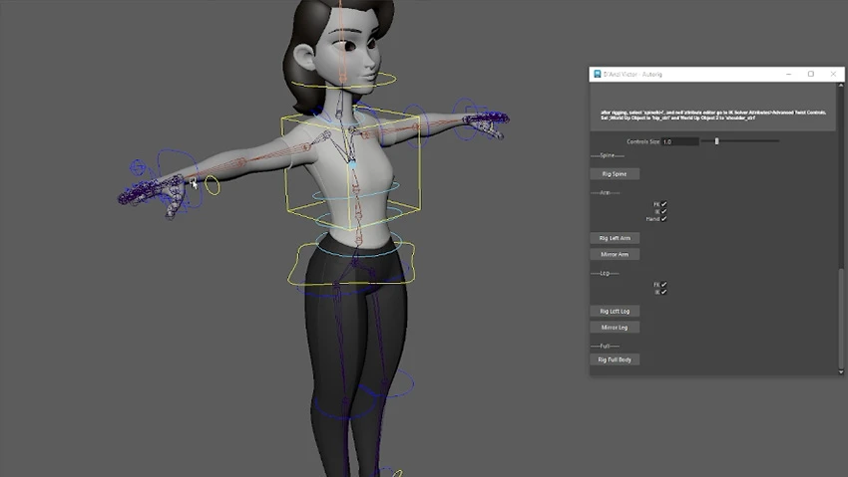This screenshot has height=477, width=848.
Task: Click the scrollbar up arrow in Autorig
Action: (x=840, y=86)
